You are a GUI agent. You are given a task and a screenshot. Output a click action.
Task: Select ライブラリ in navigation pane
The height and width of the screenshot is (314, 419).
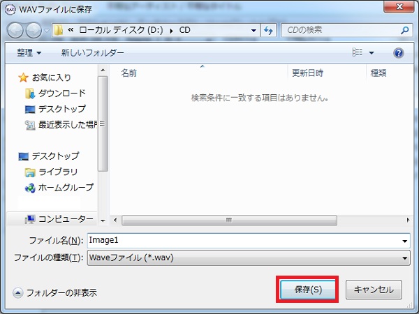tap(58, 172)
